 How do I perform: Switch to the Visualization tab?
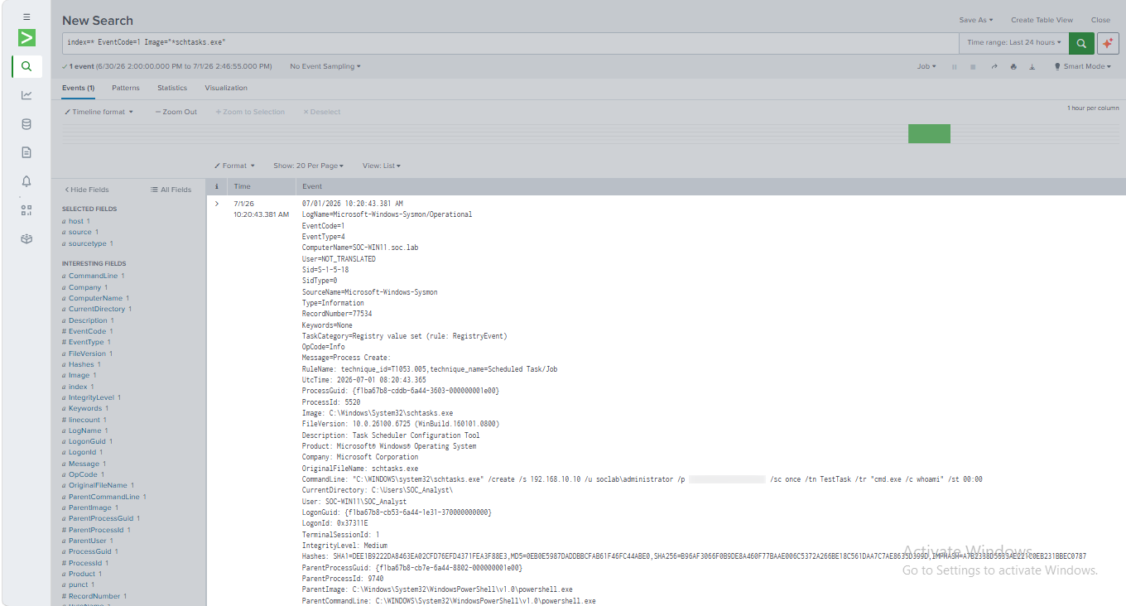(226, 88)
